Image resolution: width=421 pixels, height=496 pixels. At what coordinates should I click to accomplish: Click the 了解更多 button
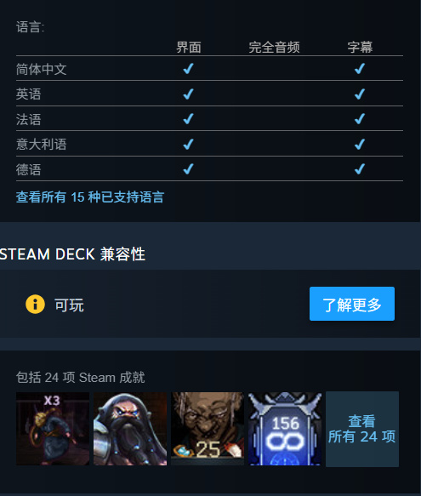tap(352, 304)
